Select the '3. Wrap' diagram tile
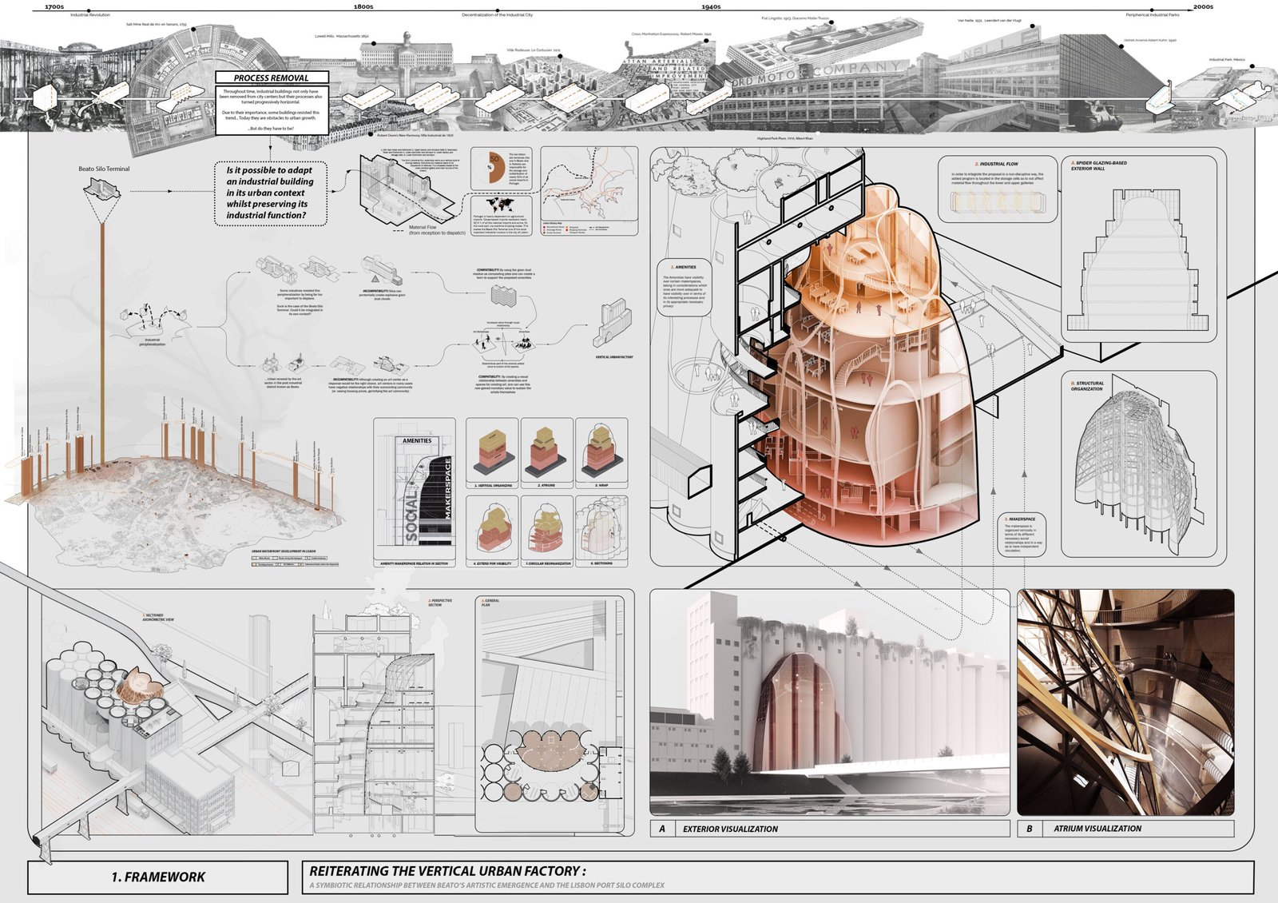 [x=601, y=453]
